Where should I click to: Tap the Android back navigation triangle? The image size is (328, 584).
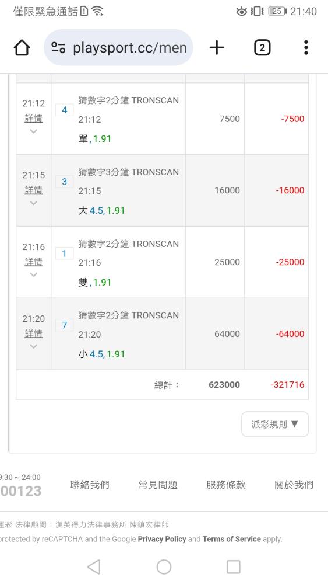94,567
